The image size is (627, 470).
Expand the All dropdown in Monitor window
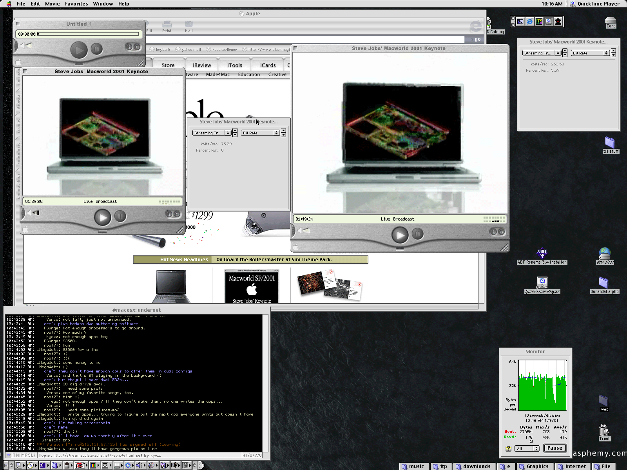[527, 448]
